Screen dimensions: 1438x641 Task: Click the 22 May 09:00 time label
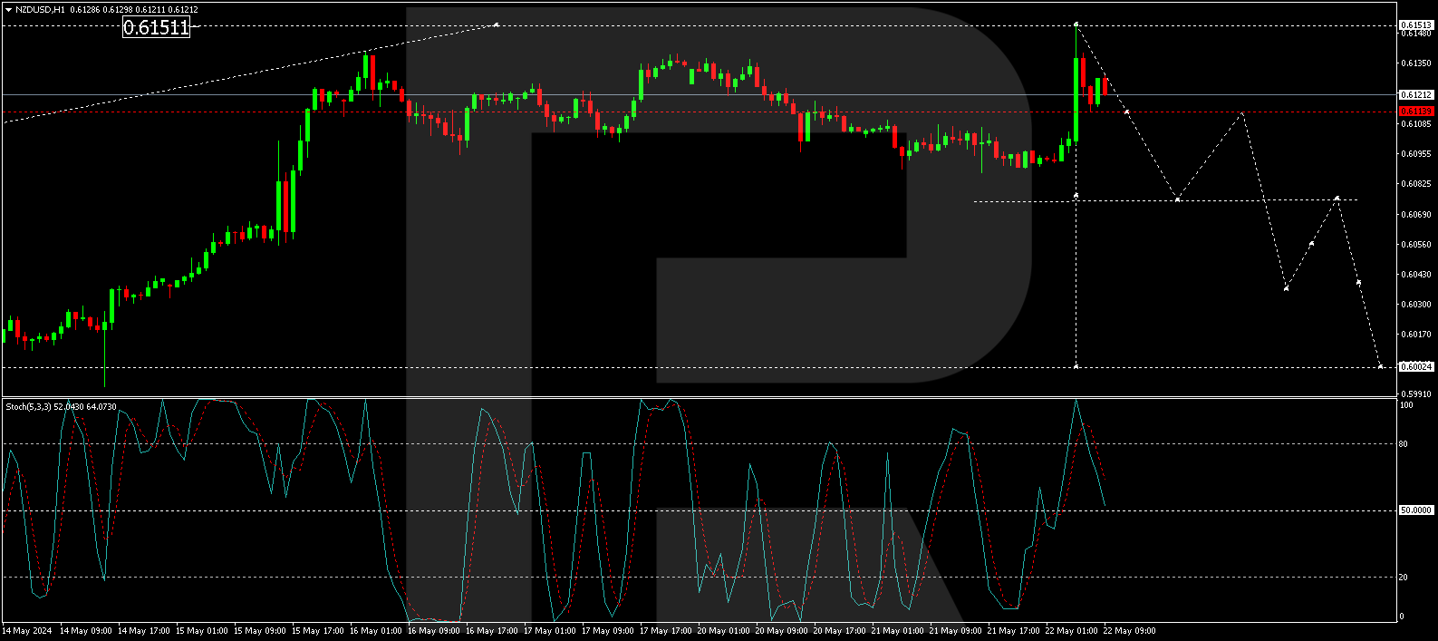[1129, 630]
